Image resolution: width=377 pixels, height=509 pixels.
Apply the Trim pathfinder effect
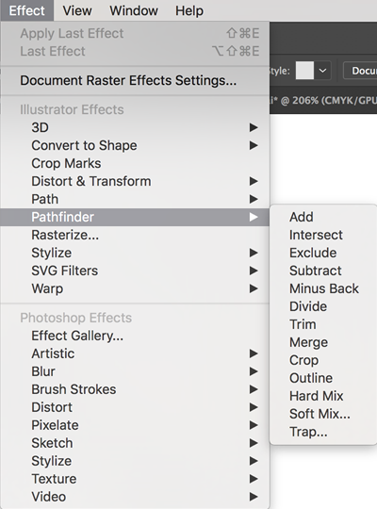click(x=323, y=324)
